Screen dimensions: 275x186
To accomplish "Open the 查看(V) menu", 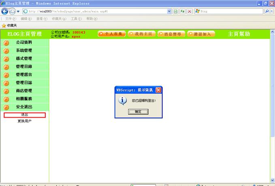I will [42, 19].
